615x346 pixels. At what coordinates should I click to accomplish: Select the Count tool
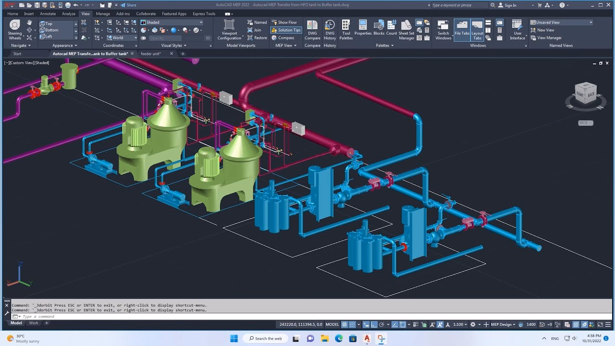pos(392,29)
